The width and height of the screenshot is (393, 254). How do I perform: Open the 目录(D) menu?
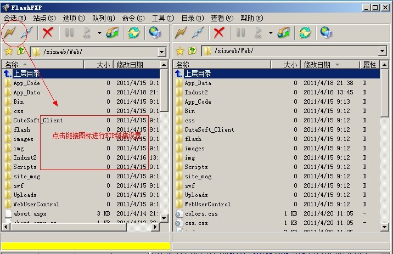[x=193, y=18]
